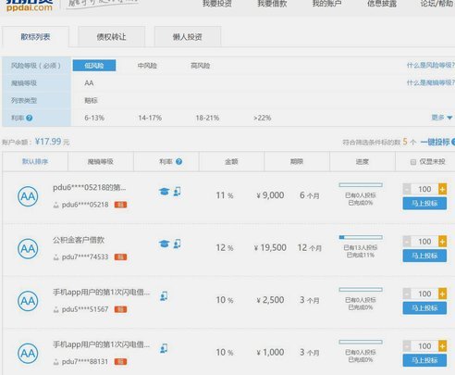Click user icon beside pdu7****74533
Image resolution: width=455 pixels, height=375 pixels.
click(55, 257)
